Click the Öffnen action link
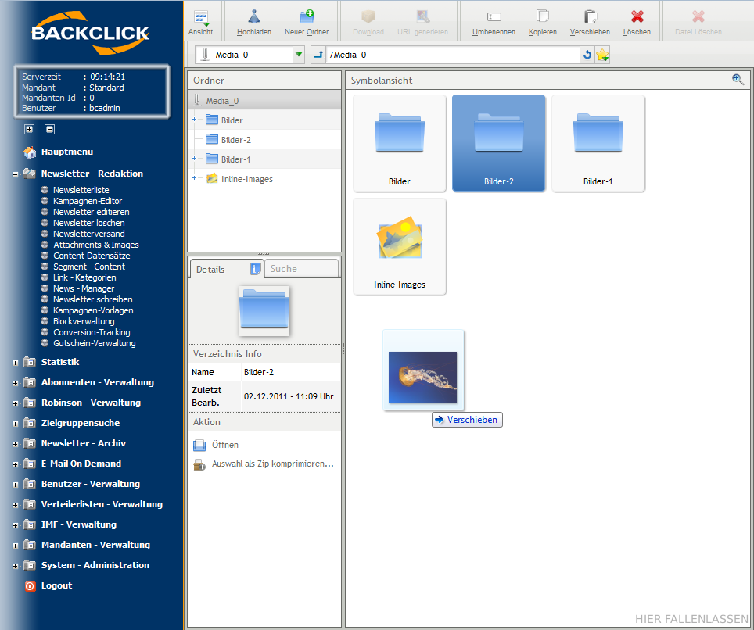 click(x=224, y=445)
